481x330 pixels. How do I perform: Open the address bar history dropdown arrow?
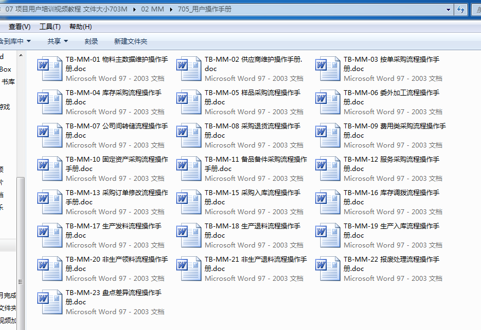[x=448, y=9]
